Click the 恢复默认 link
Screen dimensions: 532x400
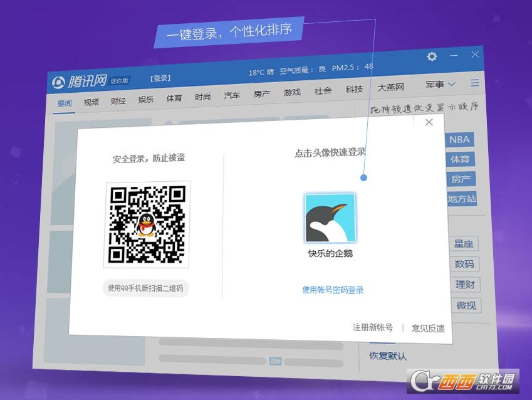click(x=388, y=356)
